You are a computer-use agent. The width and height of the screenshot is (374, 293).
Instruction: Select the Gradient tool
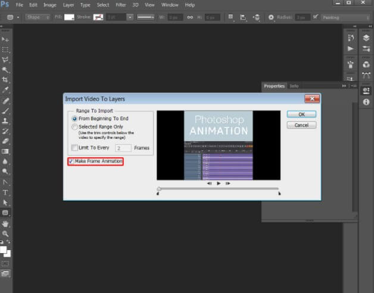5,151
